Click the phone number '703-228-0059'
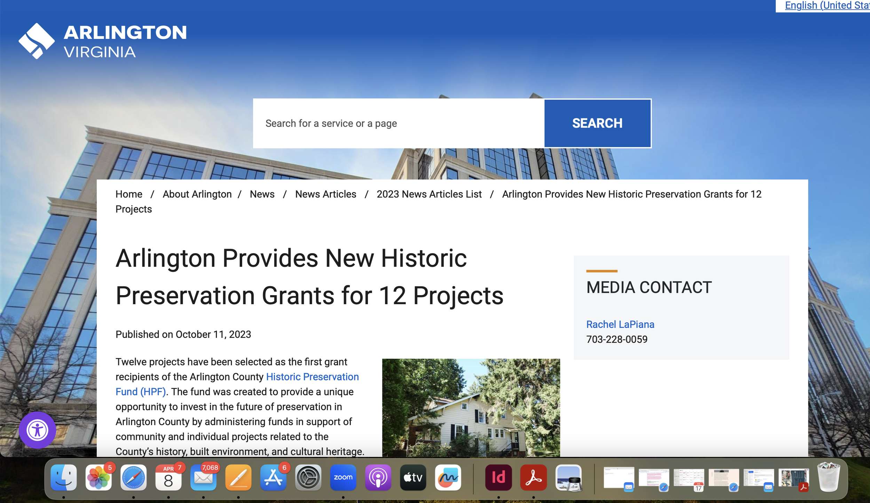This screenshot has height=503, width=870. click(617, 339)
